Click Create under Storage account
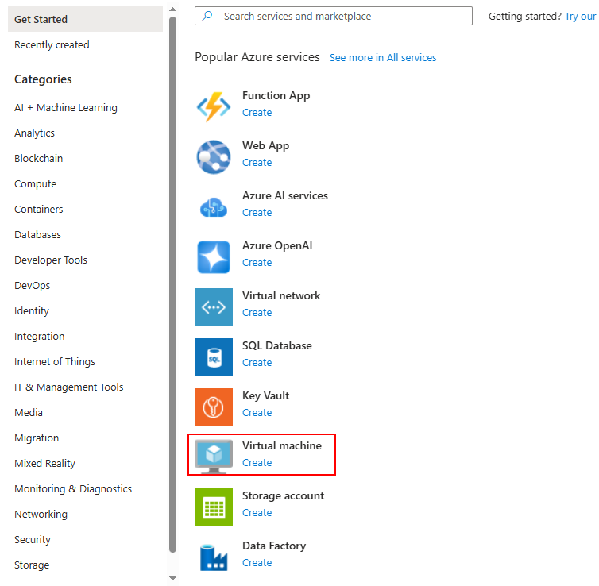Viewport: 599px width, 586px height. click(x=257, y=513)
